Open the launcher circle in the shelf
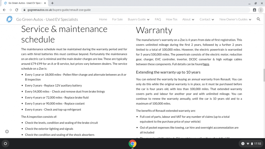The height and width of the screenshot is (149, 265). tap(5, 144)
